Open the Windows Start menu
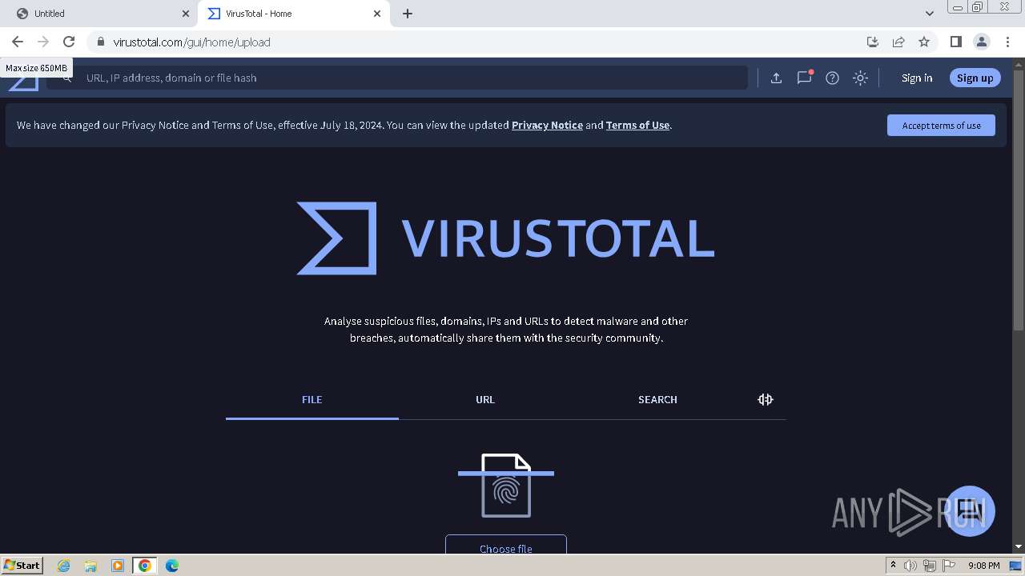Screen dimensions: 1025x576 tap(22, 565)
